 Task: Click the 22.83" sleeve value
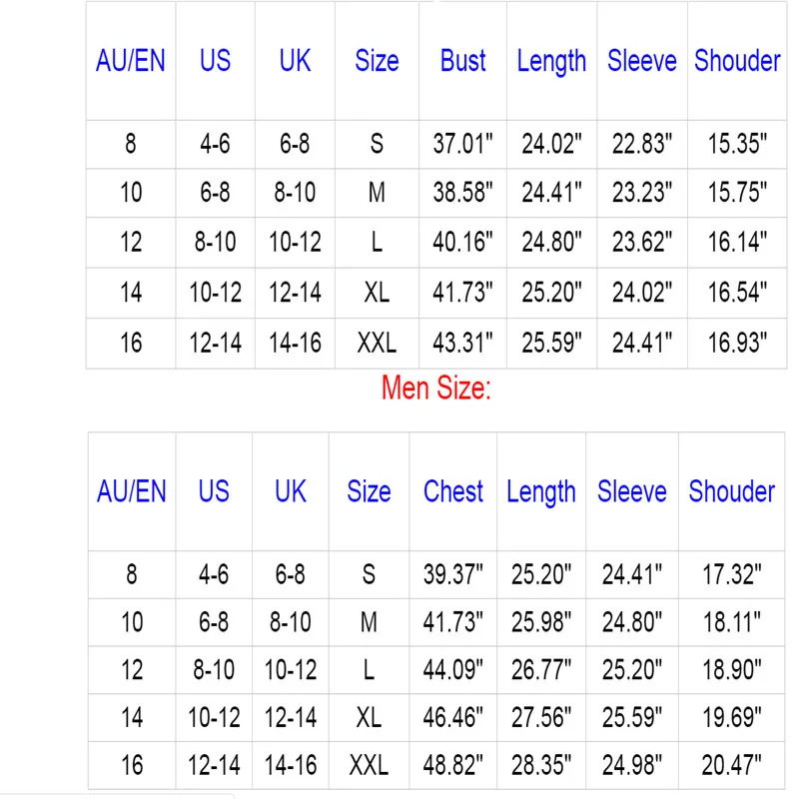(x=642, y=144)
